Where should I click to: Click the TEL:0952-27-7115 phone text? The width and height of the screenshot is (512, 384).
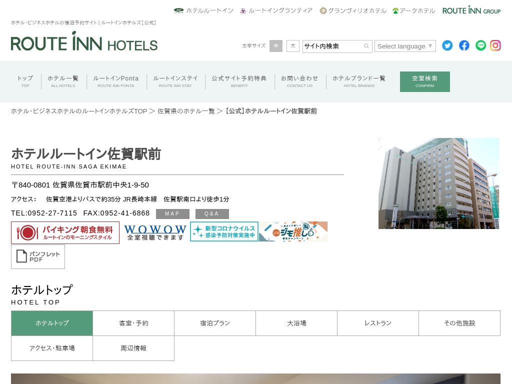coord(44,213)
